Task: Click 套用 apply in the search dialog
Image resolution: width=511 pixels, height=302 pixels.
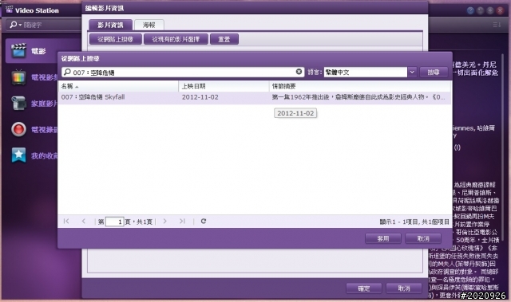Action: pos(383,238)
